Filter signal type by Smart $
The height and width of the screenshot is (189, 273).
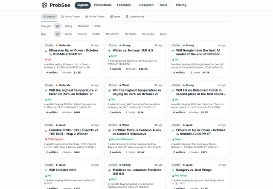[x=82, y=34]
